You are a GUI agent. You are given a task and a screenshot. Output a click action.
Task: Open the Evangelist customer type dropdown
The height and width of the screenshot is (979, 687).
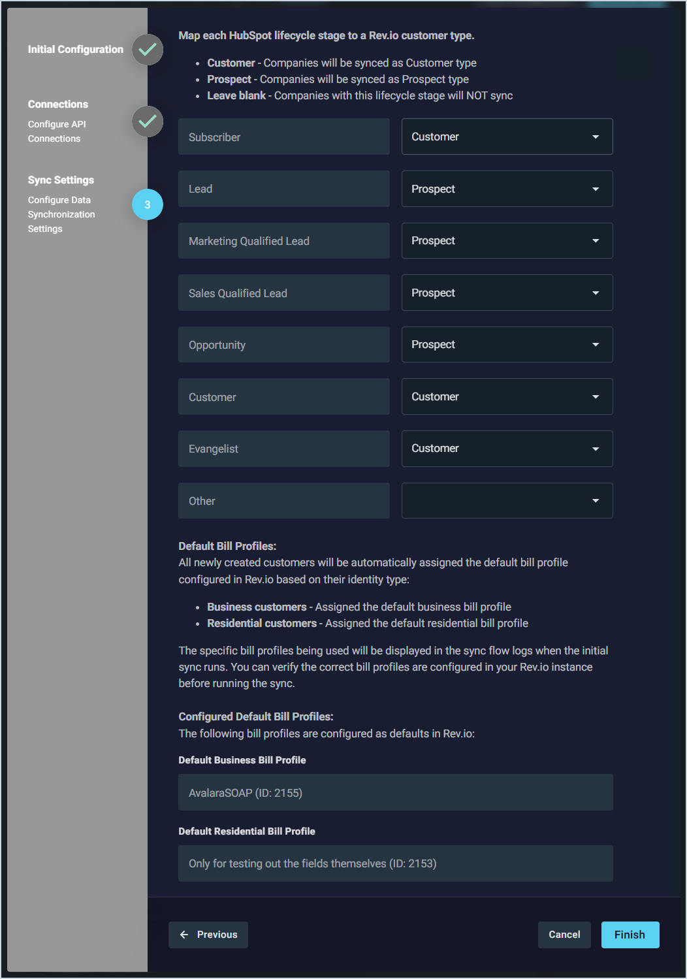507,449
